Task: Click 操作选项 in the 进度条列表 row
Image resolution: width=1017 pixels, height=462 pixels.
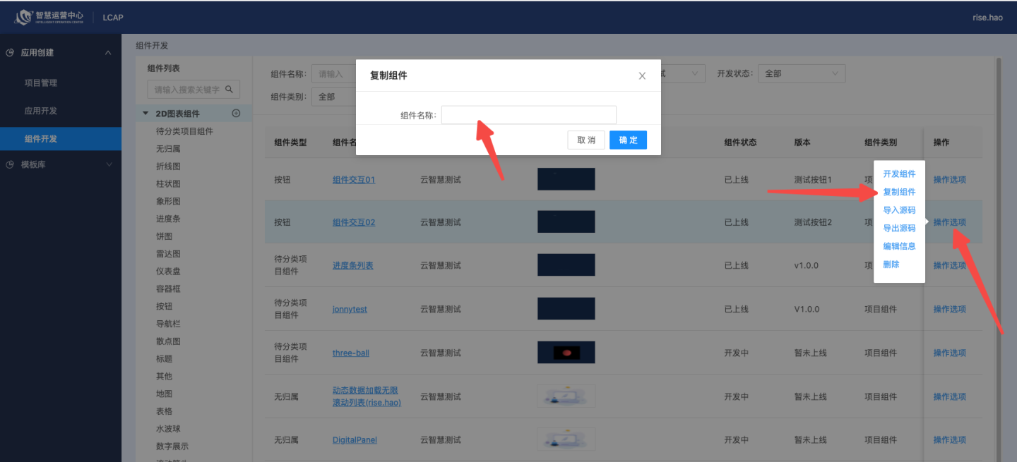Action: pyautogui.click(x=949, y=265)
